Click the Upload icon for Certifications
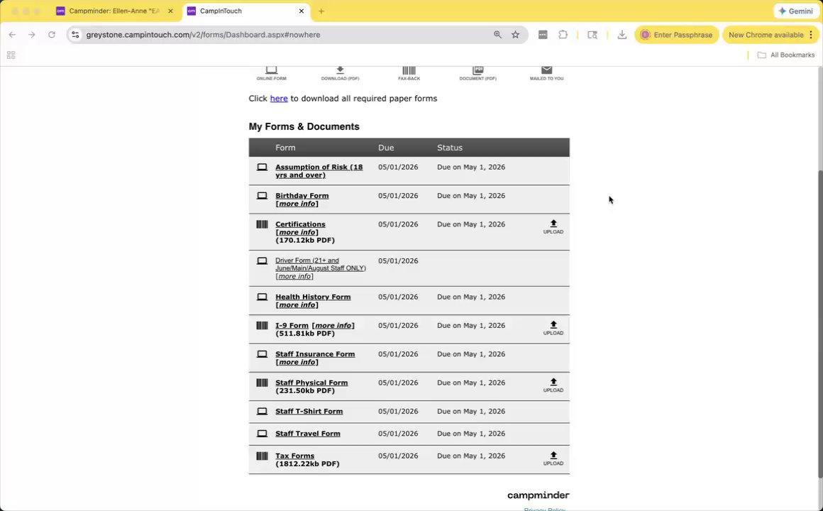This screenshot has width=823, height=511. click(553, 226)
